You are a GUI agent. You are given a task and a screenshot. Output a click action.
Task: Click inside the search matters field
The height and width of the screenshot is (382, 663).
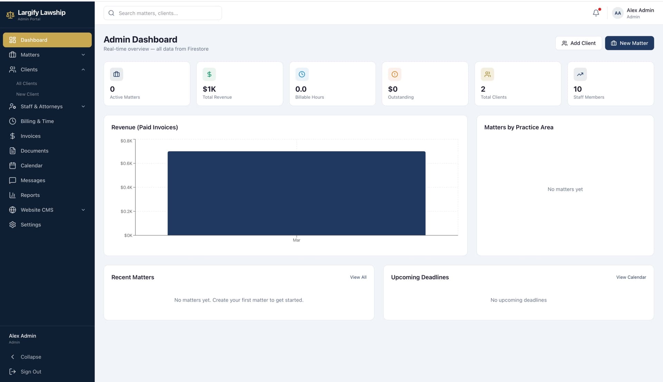[x=162, y=13]
